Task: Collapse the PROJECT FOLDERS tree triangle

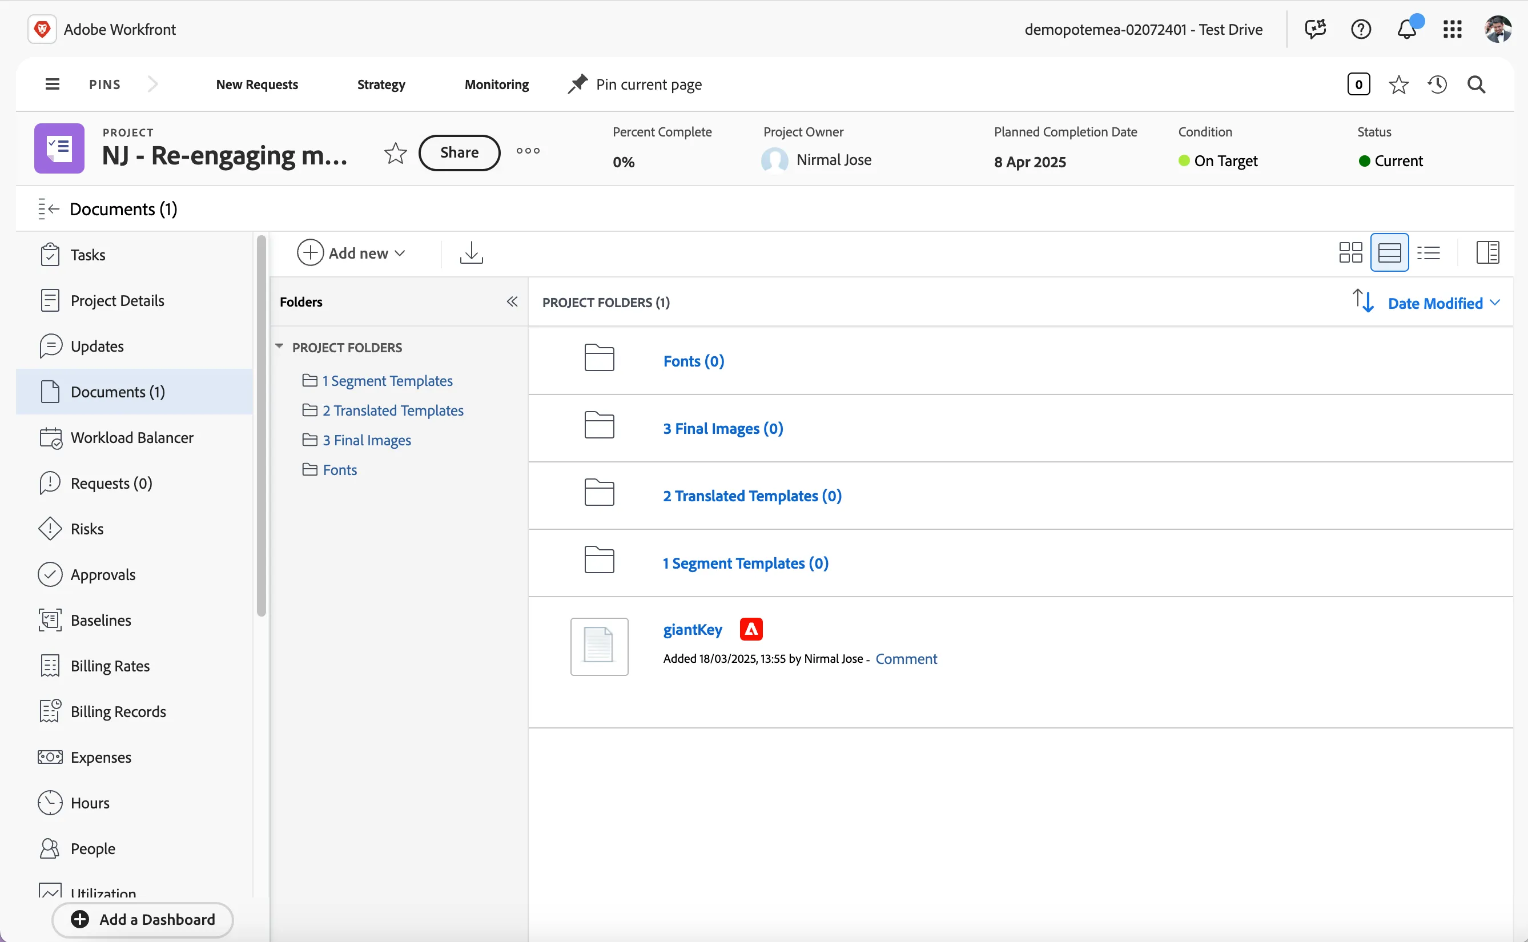Action: point(279,347)
